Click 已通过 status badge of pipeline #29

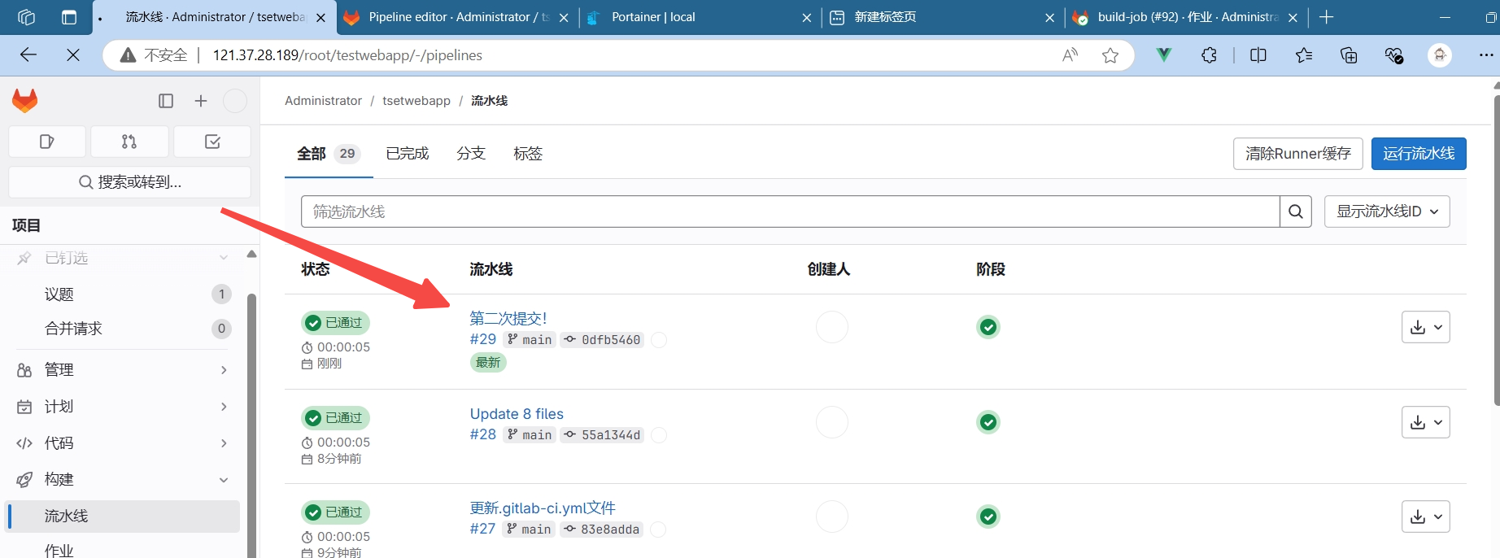pyautogui.click(x=335, y=323)
